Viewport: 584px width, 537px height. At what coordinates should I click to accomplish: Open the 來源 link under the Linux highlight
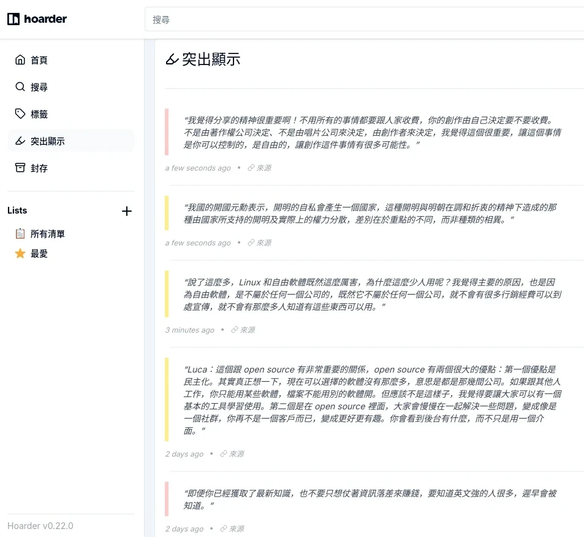point(242,330)
